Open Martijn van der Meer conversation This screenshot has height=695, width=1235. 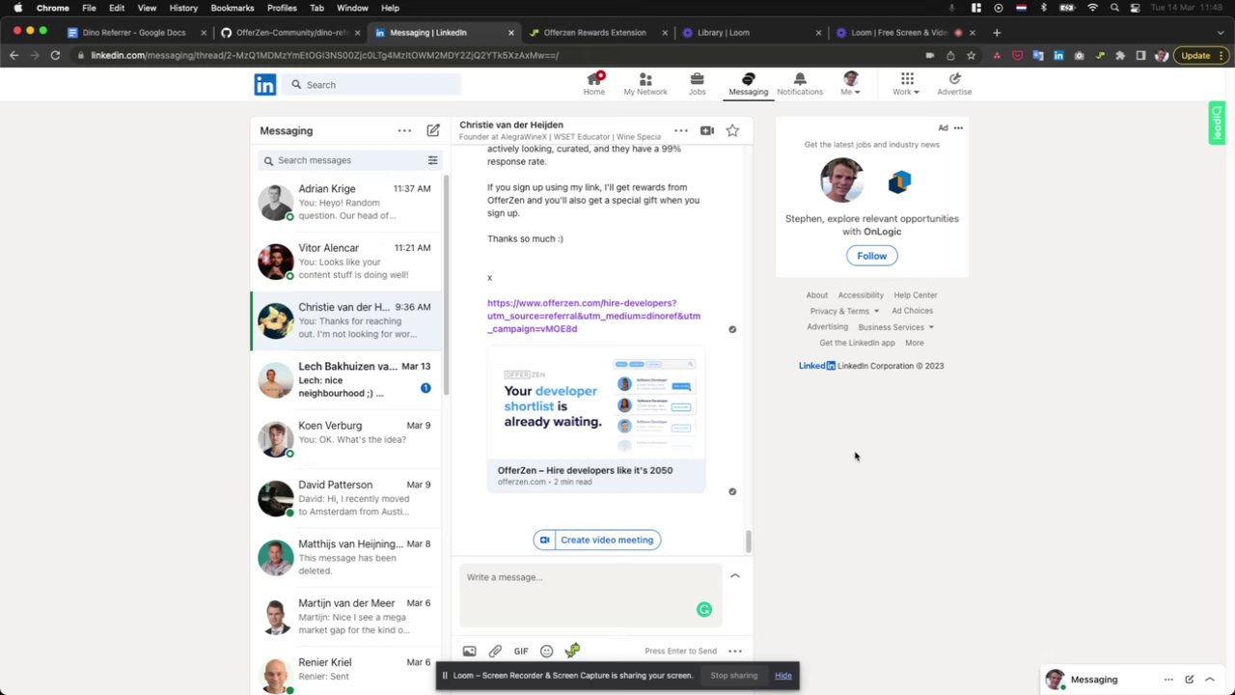point(346,617)
